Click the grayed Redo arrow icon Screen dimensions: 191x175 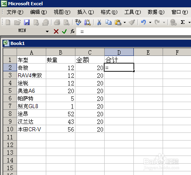tap(157, 22)
